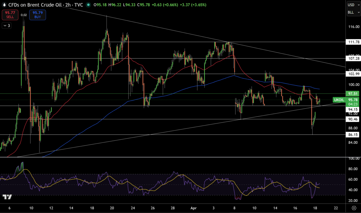Click the 95.78 current price label
The height and width of the screenshot is (213, 361).
point(353,100)
